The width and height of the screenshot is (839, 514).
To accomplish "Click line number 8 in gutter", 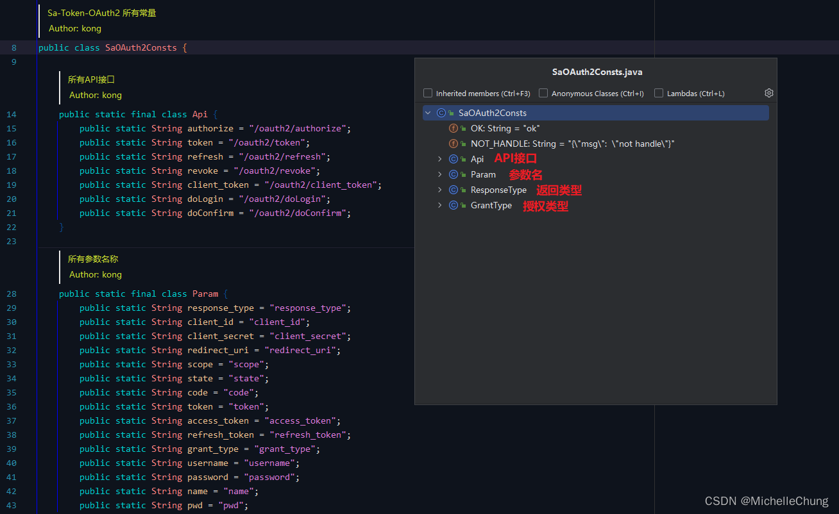I will 14,47.
